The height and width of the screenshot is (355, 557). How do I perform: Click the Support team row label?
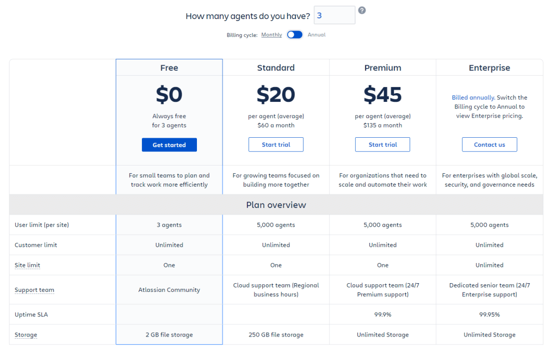tap(34, 290)
